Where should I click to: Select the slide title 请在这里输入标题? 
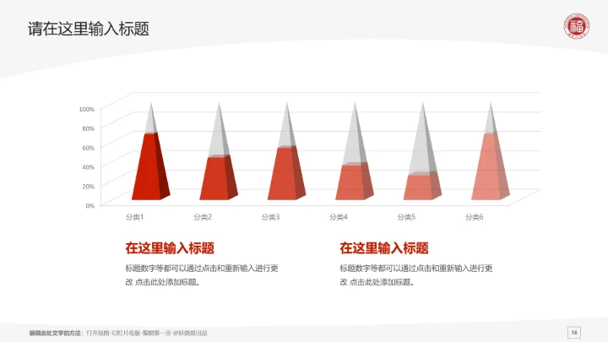click(89, 29)
